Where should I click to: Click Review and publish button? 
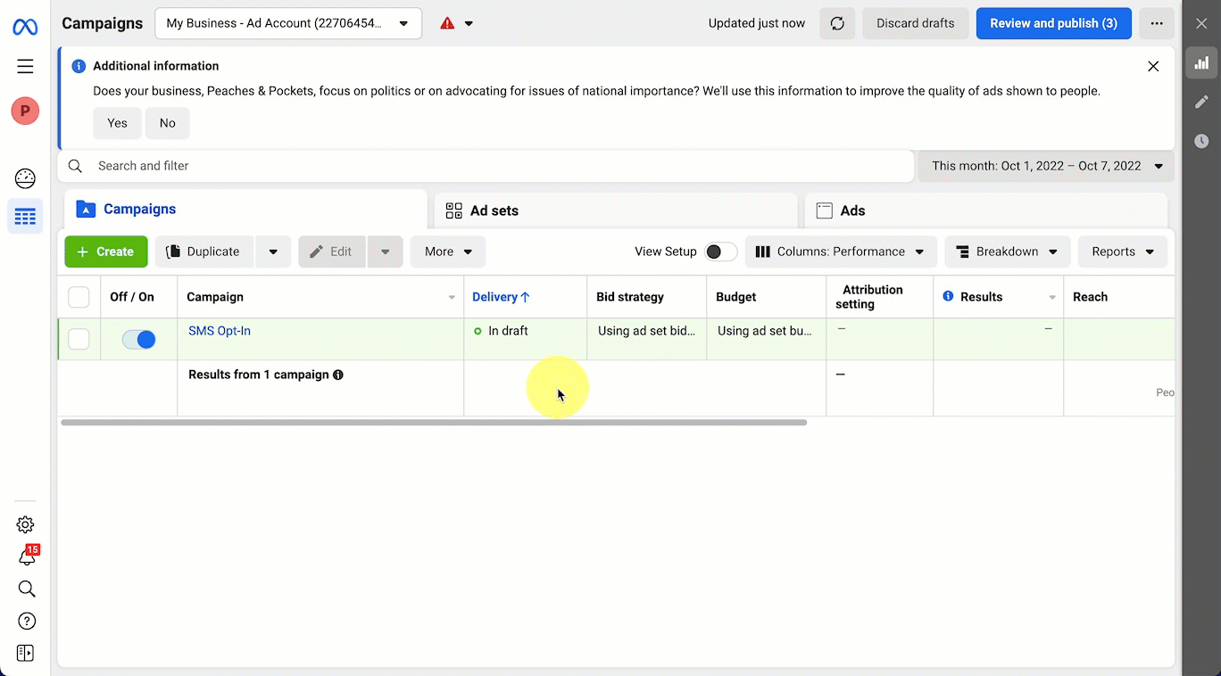1053,23
